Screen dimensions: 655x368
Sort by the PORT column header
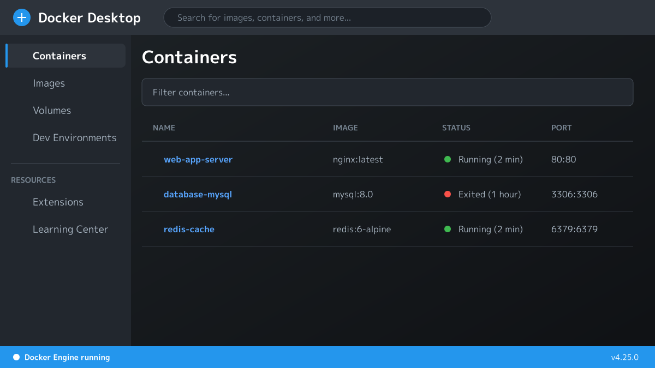[562, 128]
